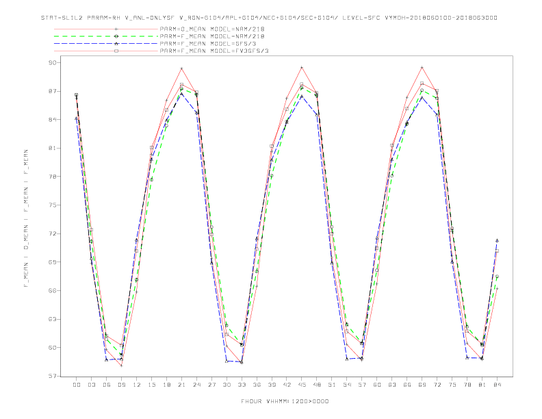Click x-axis tick label 42
The height and width of the screenshot is (419, 542).
[287, 385]
